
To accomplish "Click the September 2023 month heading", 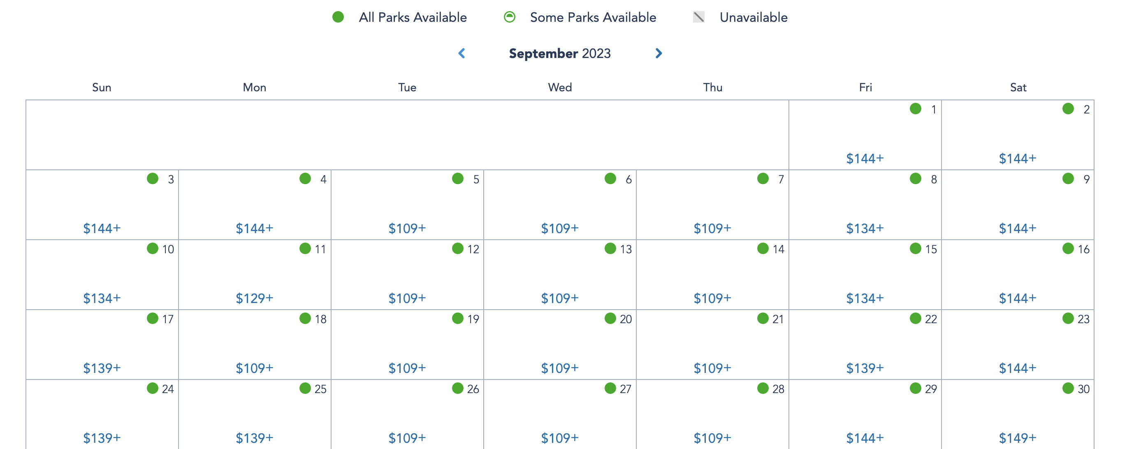I will 559,53.
